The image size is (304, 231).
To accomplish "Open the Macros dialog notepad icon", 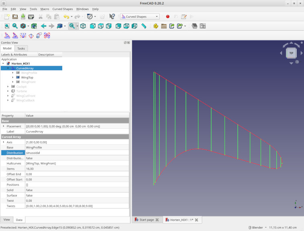I will point(184,17).
